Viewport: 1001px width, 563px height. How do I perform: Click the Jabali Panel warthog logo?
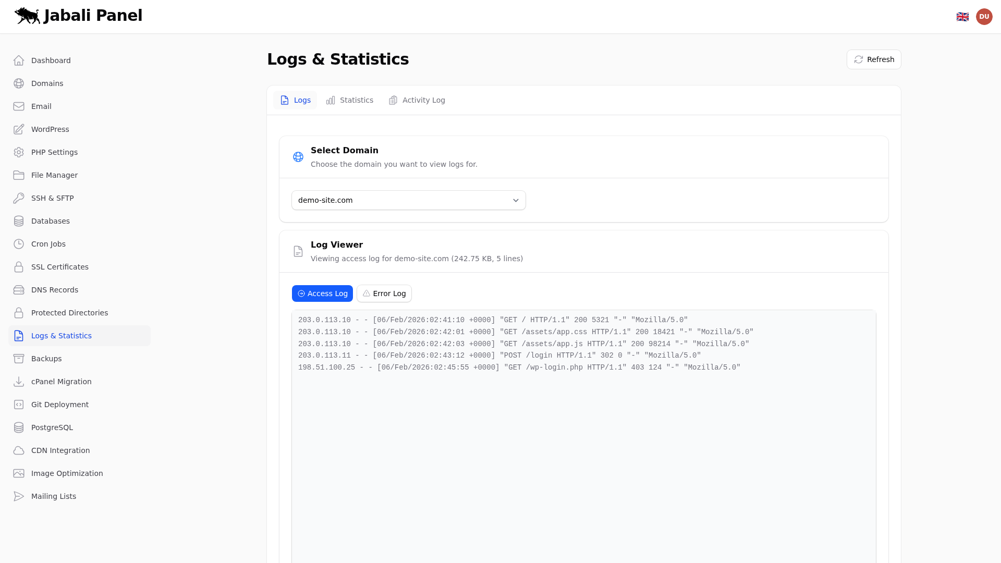27,16
